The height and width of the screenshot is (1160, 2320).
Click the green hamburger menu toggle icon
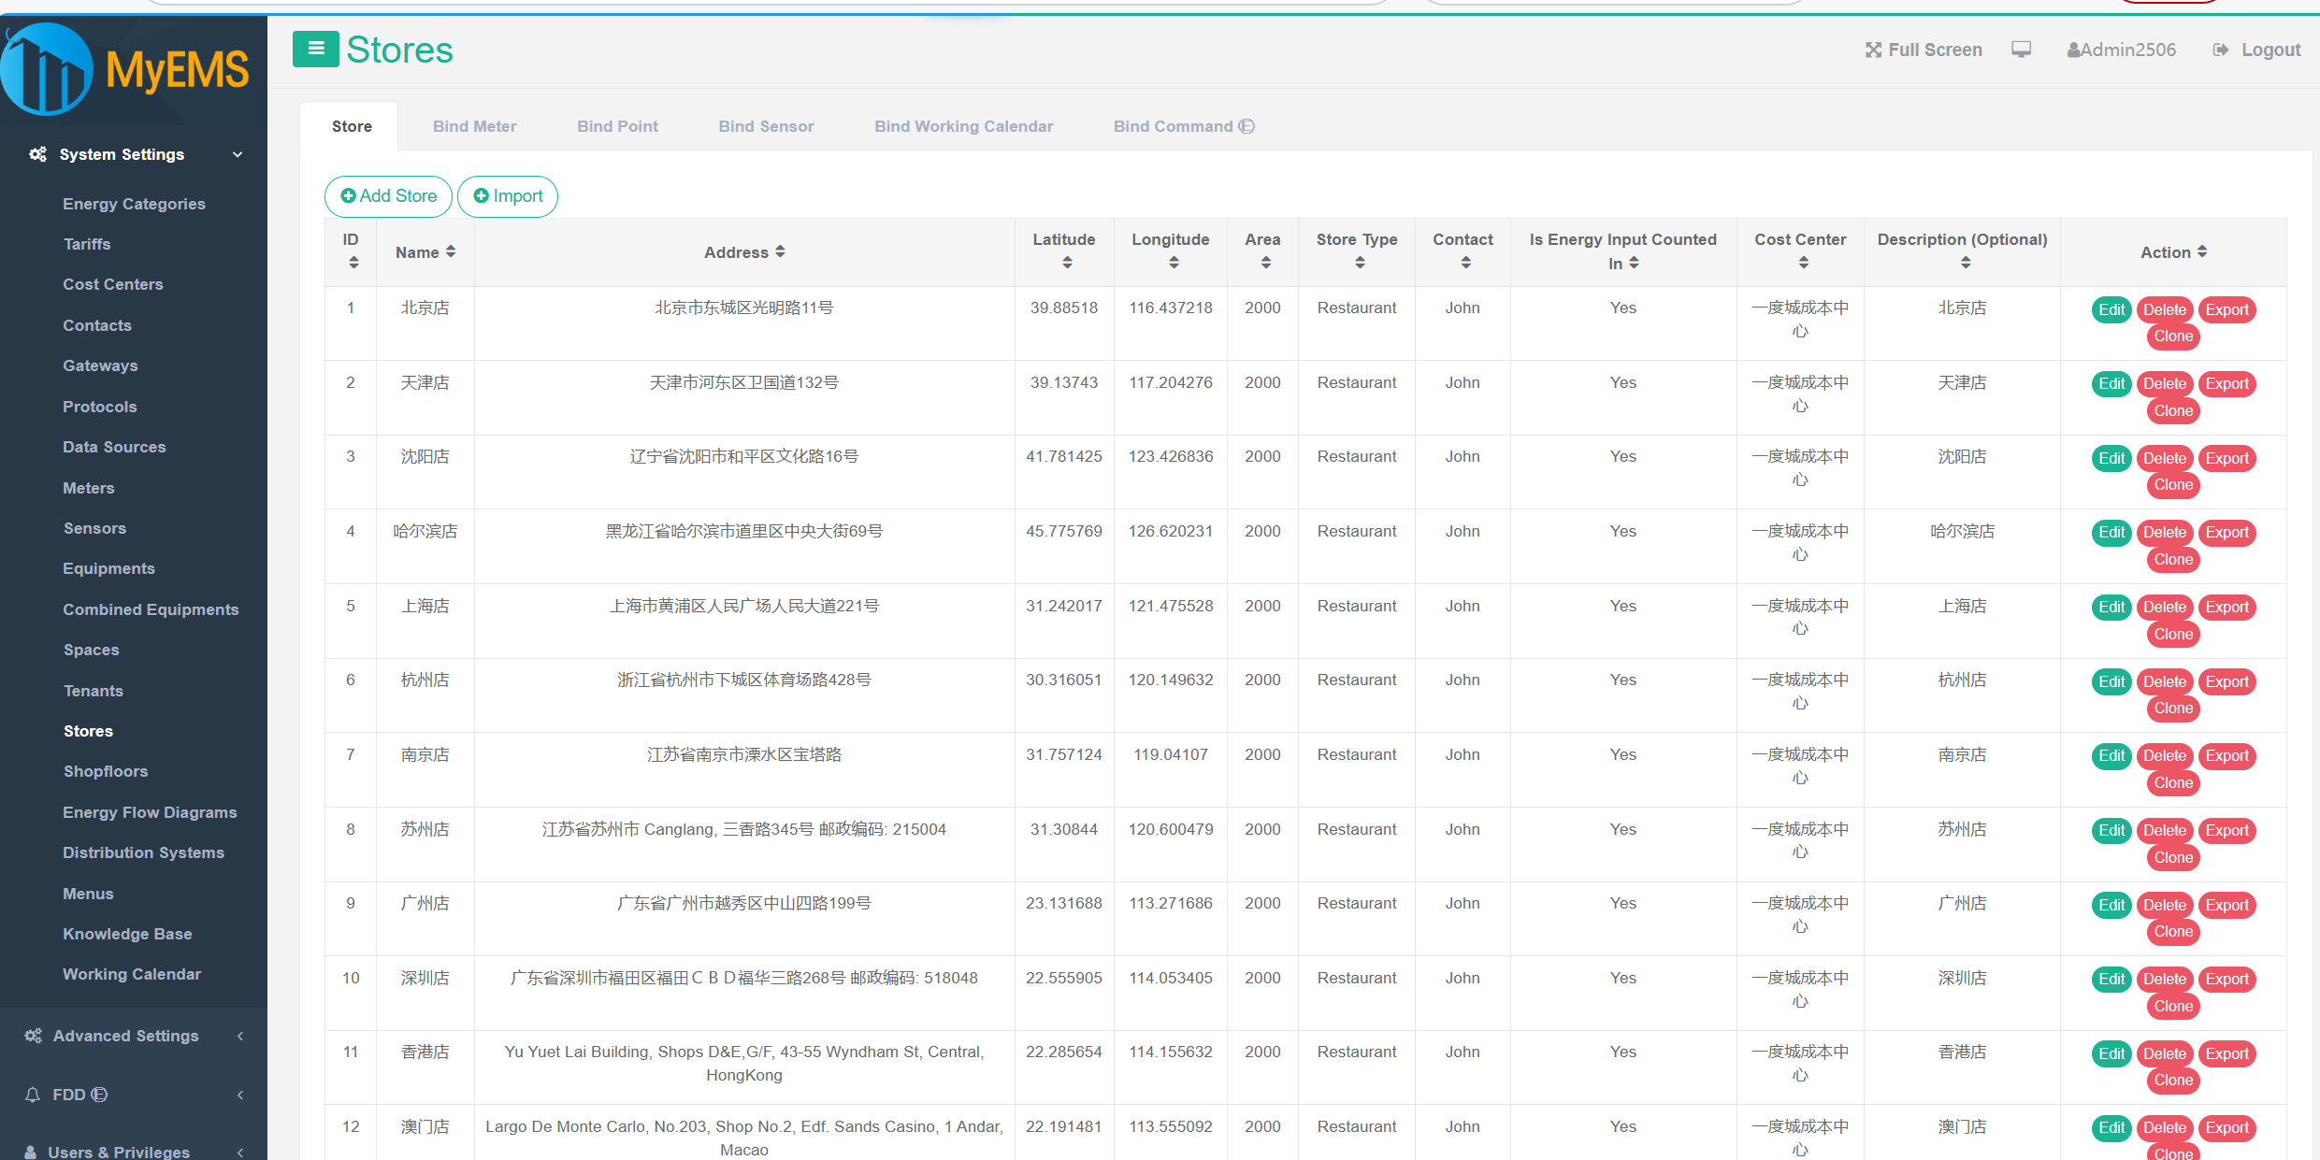click(315, 49)
